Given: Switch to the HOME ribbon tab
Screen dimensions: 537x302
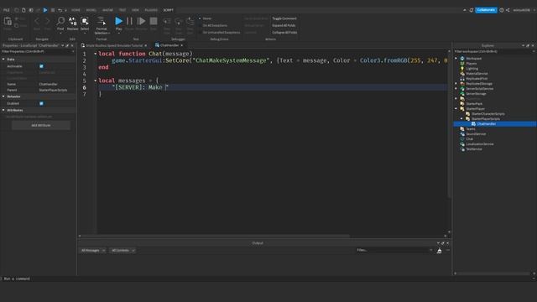Looking at the screenshot, I should [x=76, y=10].
